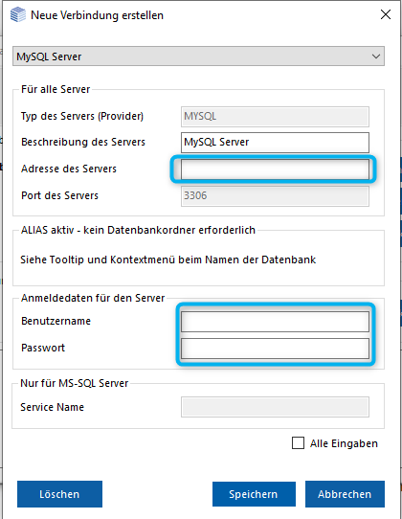402x519 pixels.
Task: Click the Neue Verbindung erstellen title text
Action: click(x=97, y=15)
